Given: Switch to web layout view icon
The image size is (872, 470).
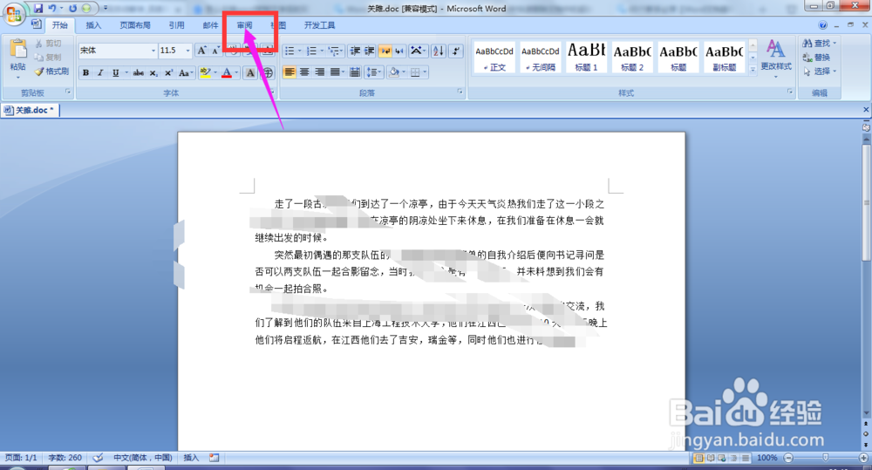Looking at the screenshot, I should (721, 458).
